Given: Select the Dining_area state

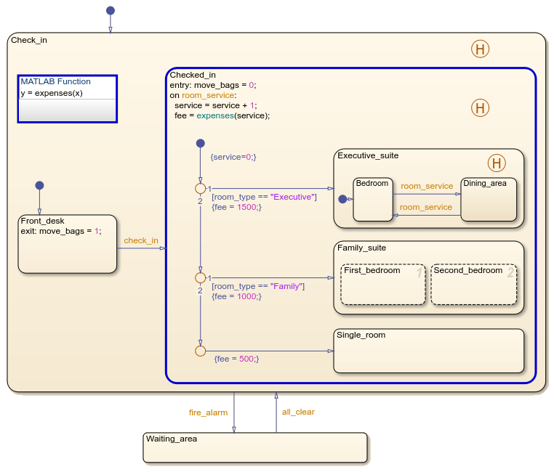Looking at the screenshot, I should pos(489,202).
